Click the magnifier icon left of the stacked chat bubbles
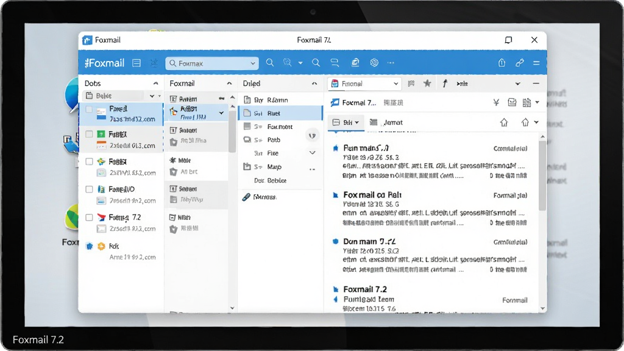The height and width of the screenshot is (351, 624). (316, 63)
